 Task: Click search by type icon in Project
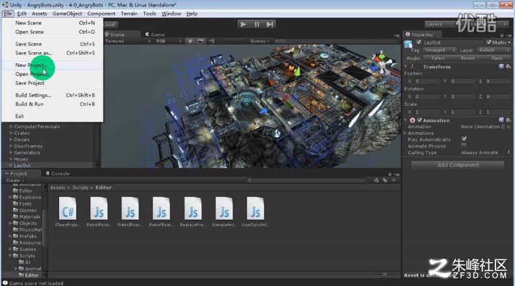tap(377, 180)
